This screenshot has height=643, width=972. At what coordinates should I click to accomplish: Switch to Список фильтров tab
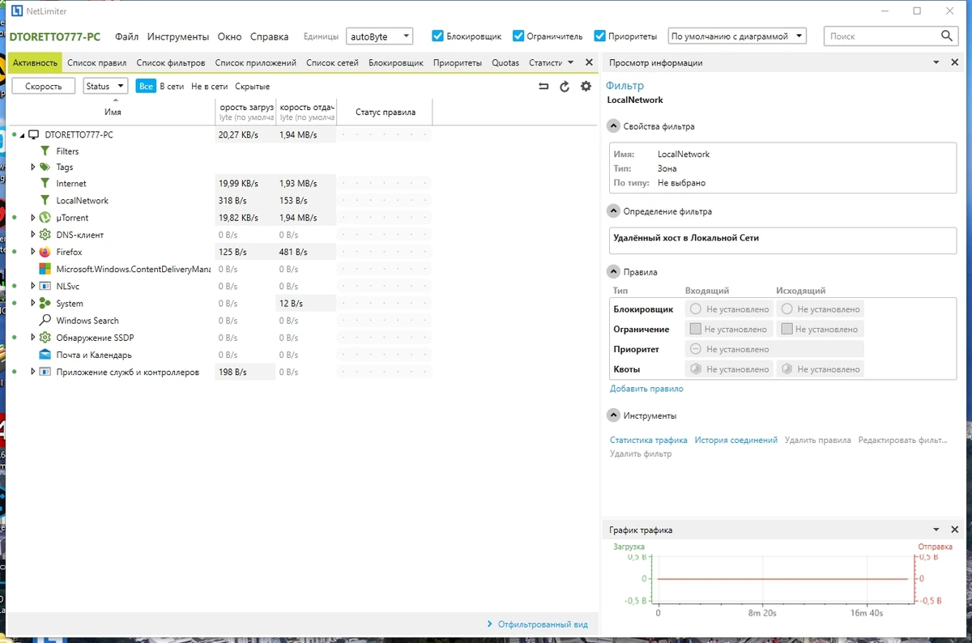click(x=171, y=62)
